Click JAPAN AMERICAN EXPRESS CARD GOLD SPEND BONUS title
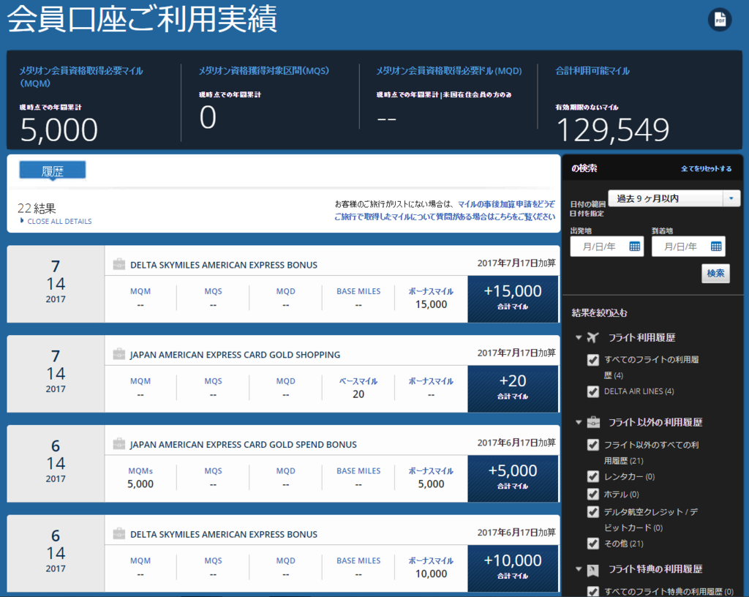749x597 pixels. (243, 445)
